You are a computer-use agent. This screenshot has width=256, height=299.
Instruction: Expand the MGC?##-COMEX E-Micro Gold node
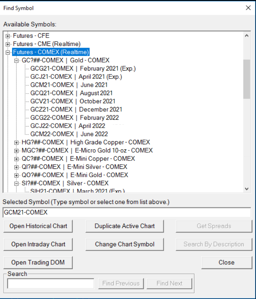pos(16,151)
